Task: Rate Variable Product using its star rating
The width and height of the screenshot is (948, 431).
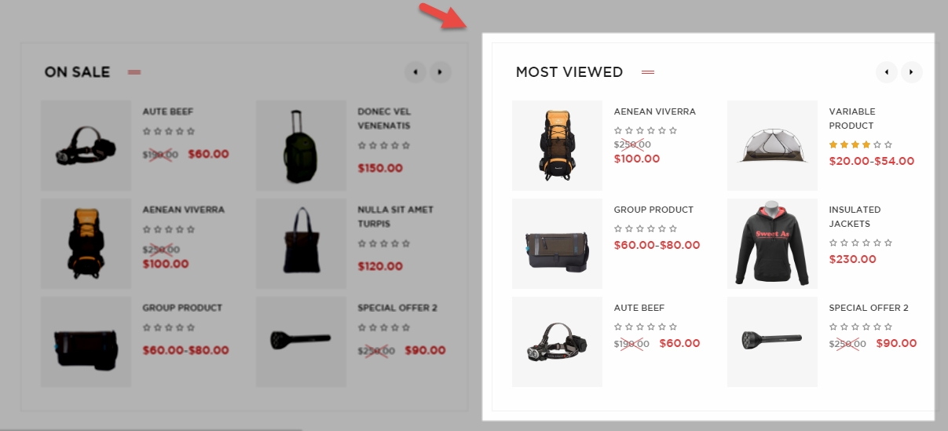Action: [861, 144]
